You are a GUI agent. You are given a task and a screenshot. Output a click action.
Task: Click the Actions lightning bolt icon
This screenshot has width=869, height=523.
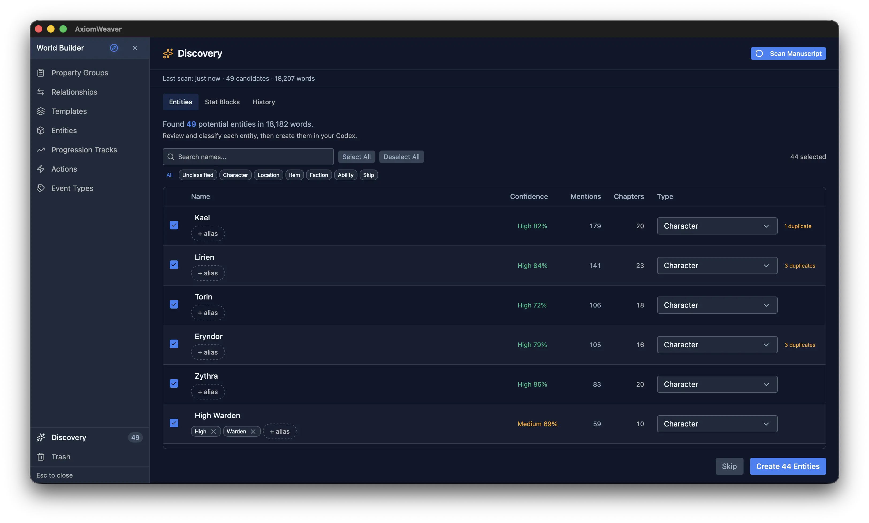pos(41,169)
